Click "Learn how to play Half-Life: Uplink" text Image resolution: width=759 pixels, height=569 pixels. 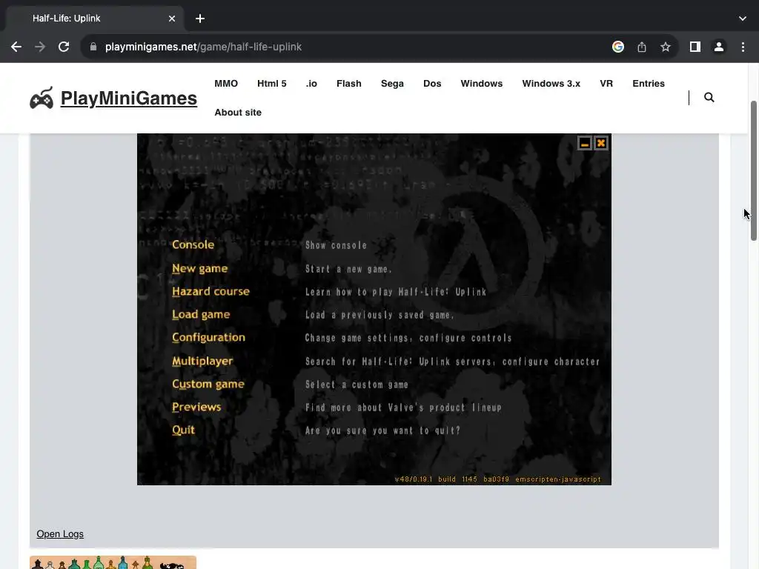396,292
